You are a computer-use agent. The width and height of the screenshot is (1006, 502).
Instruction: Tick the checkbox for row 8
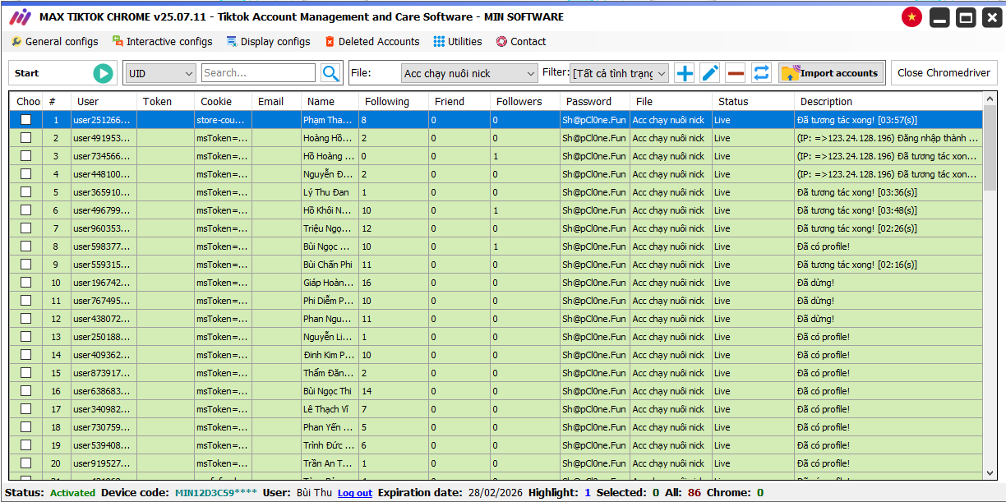26,246
